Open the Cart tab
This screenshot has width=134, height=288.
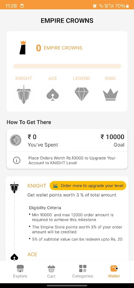(x=51, y=271)
